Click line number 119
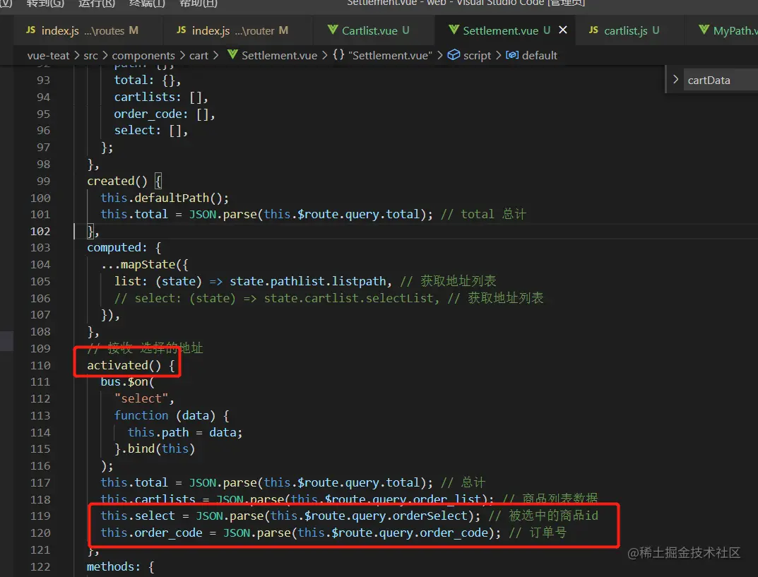The height and width of the screenshot is (577, 758). tap(40, 516)
